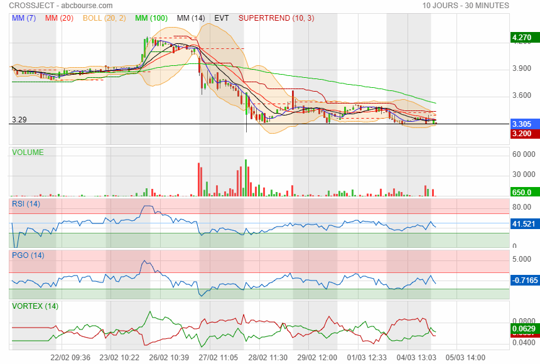The image size is (540, 364).
Task: Click the 4.270 green price tag
Action: [x=525, y=38]
